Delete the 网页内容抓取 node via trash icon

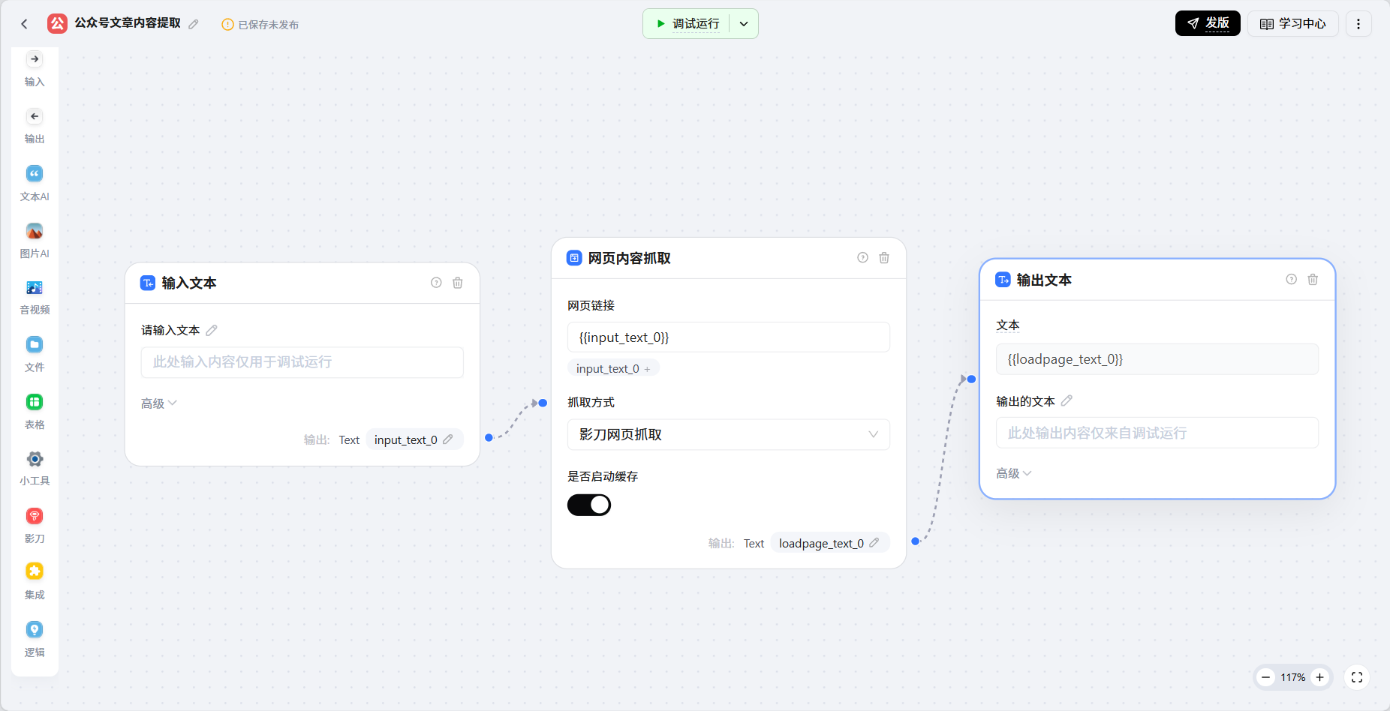[x=884, y=258]
